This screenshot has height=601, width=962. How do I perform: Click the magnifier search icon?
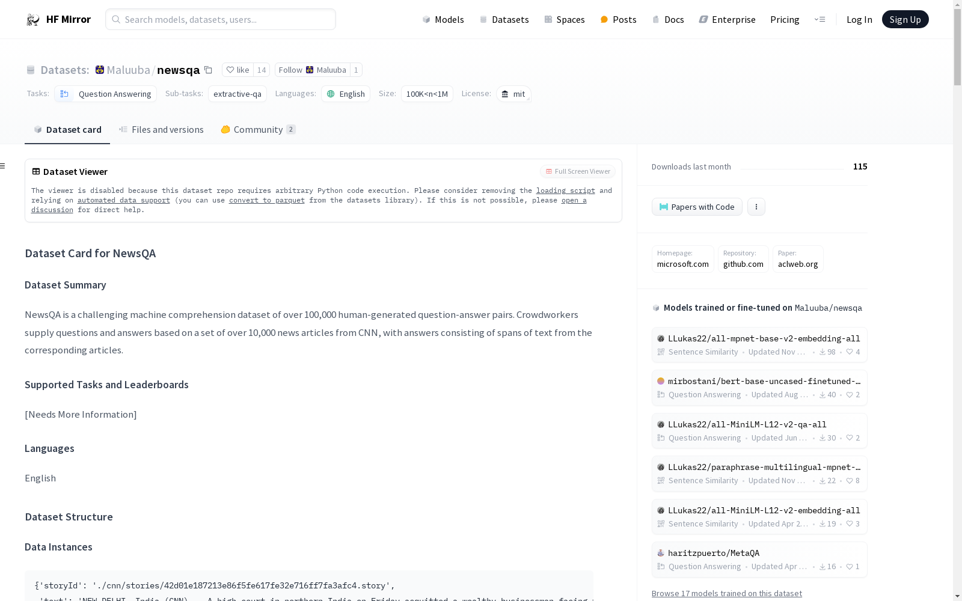click(116, 19)
